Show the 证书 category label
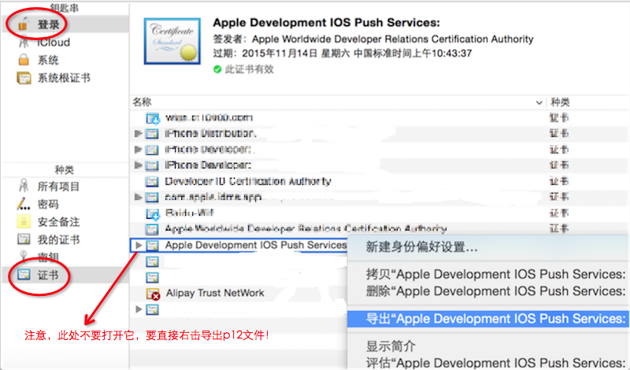The height and width of the screenshot is (370, 630). pyautogui.click(x=48, y=276)
